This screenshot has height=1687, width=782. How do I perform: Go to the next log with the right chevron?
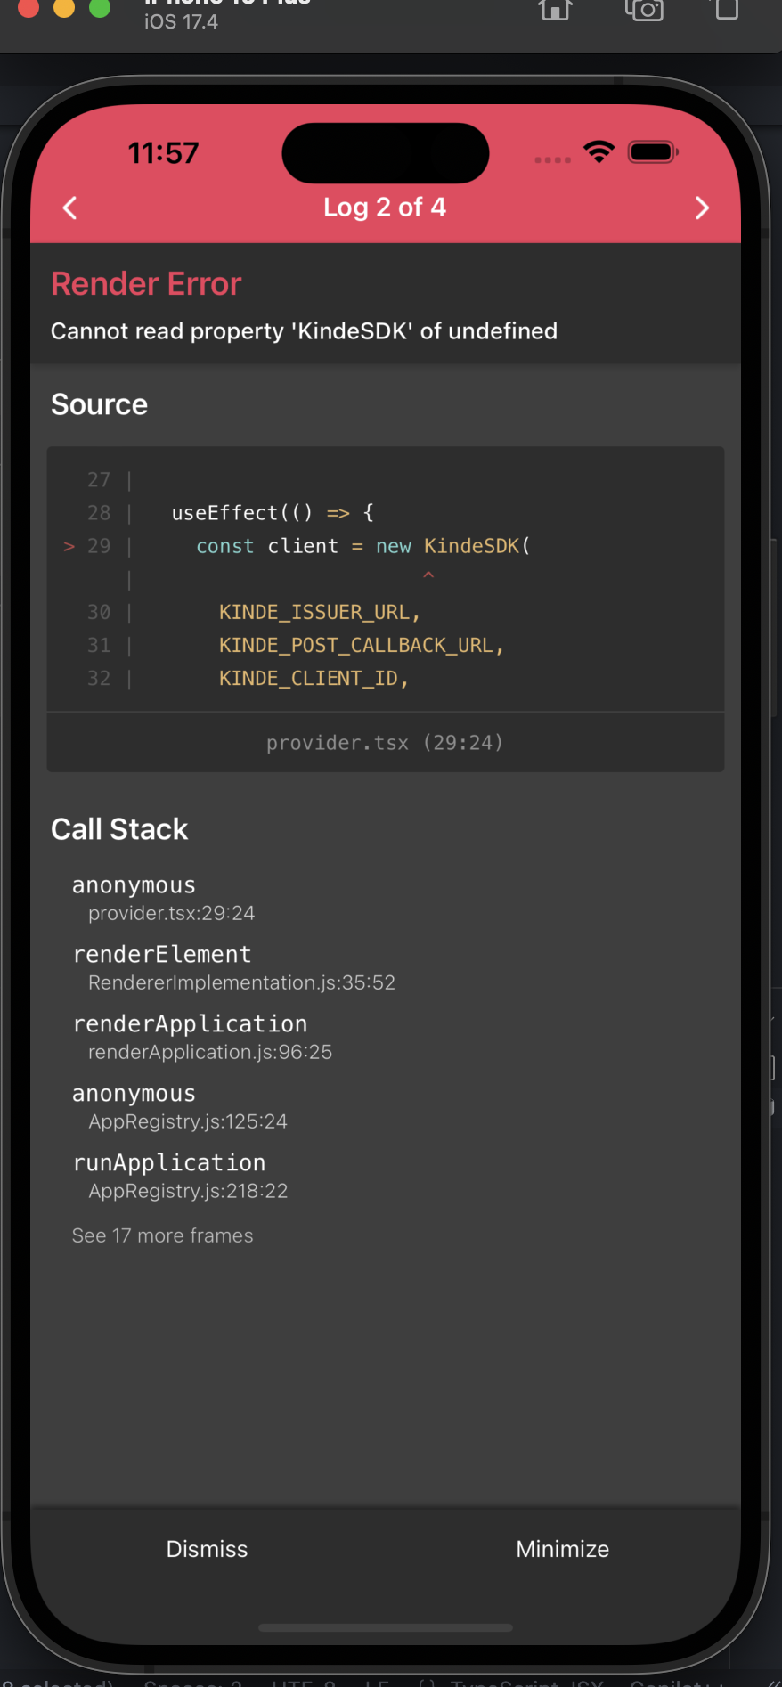[x=702, y=208]
